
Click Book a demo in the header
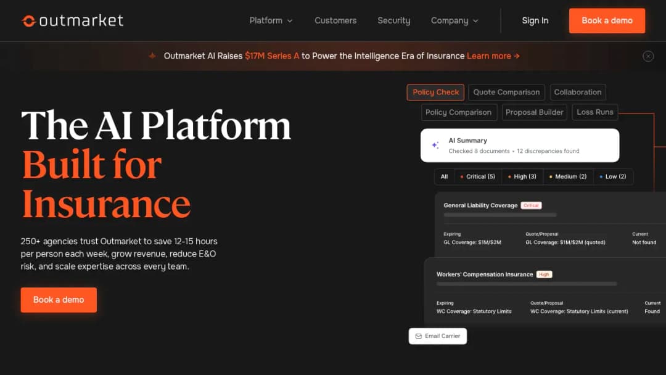pos(607,20)
